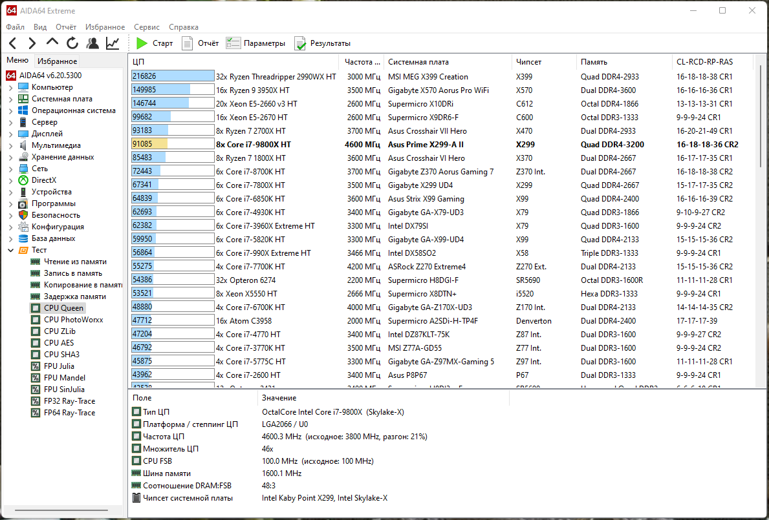Image resolution: width=769 pixels, height=520 pixels.
Task: Select the FPU SinJulia test icon
Action: coord(36,390)
